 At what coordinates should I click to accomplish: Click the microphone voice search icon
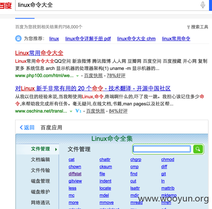(x=203, y=5)
